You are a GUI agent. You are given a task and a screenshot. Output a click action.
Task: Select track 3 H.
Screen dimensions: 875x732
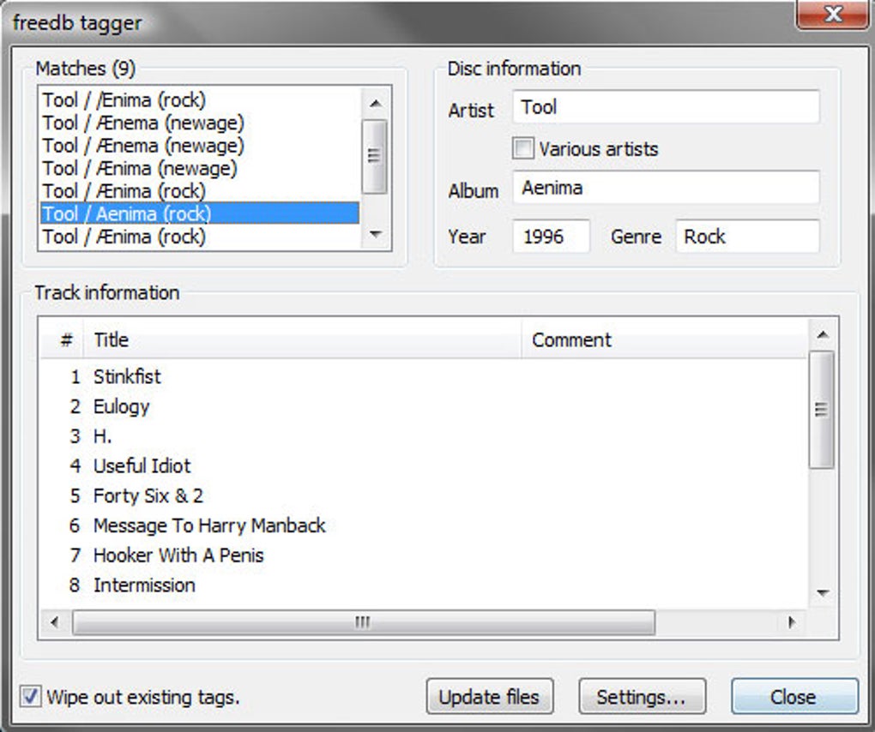point(424,436)
